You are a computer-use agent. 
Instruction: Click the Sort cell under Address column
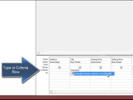coord(59,65)
